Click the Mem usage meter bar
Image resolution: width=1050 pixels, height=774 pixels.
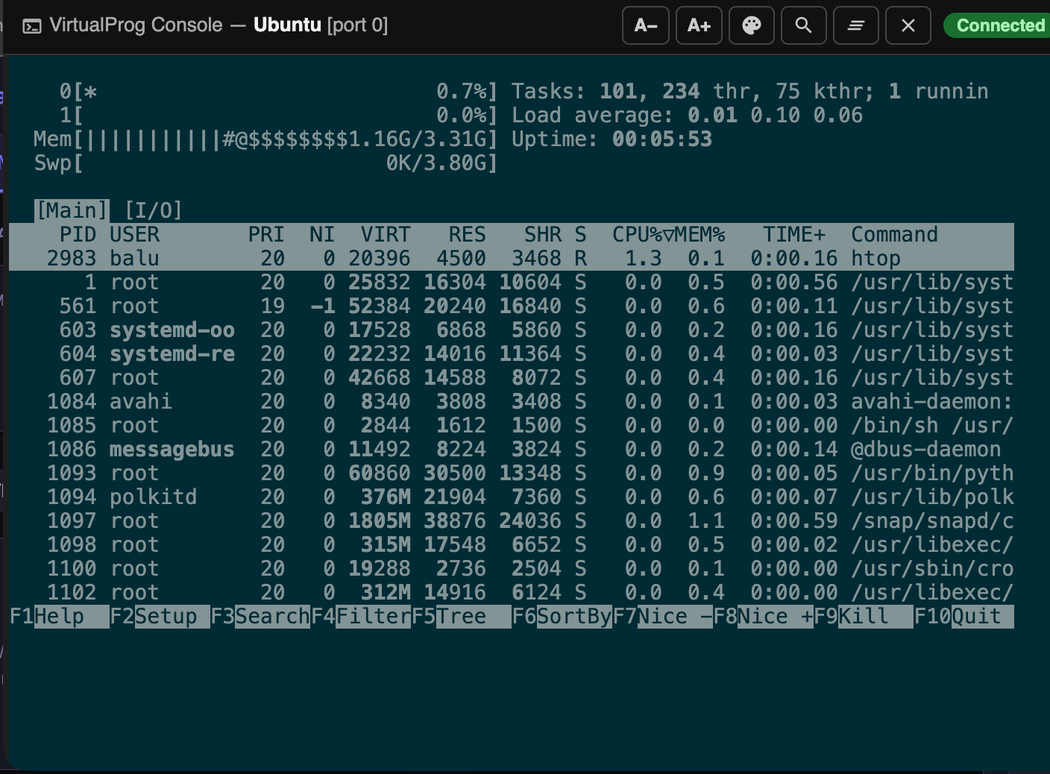tap(265, 139)
